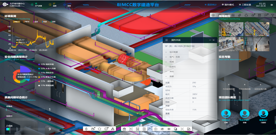Click the pentagon shape tool icon
The height and width of the screenshot is (135, 276).
pos(99,129)
